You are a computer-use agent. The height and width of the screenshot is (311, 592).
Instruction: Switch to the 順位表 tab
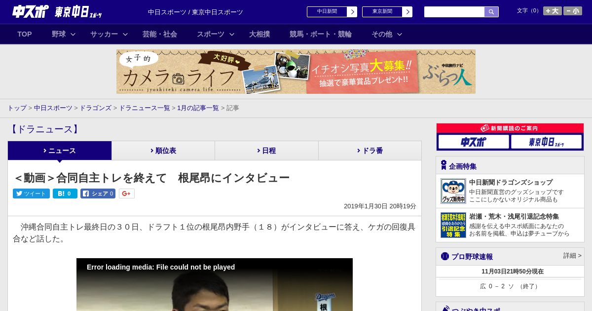click(163, 151)
